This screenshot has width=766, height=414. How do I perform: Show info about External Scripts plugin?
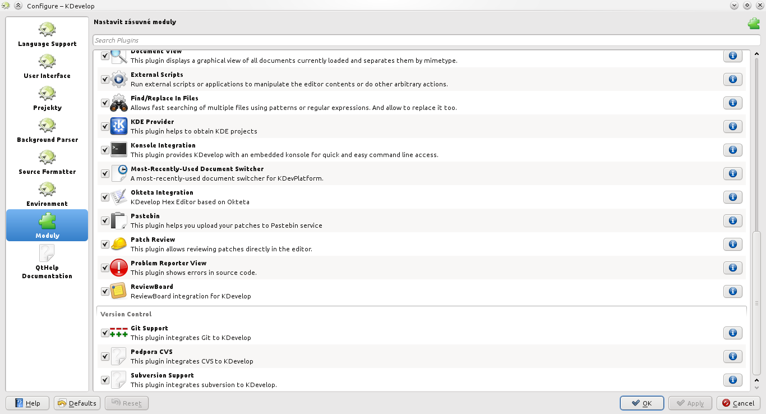(732, 79)
